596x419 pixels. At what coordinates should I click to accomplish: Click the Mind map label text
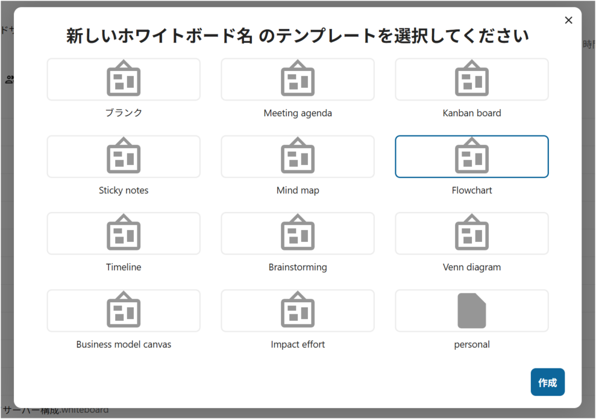click(x=297, y=191)
